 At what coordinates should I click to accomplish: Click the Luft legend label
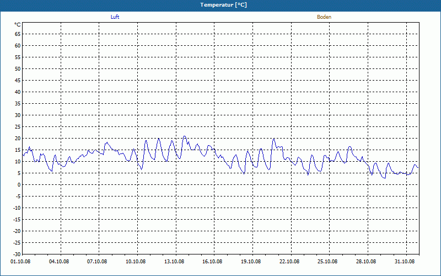click(115, 17)
